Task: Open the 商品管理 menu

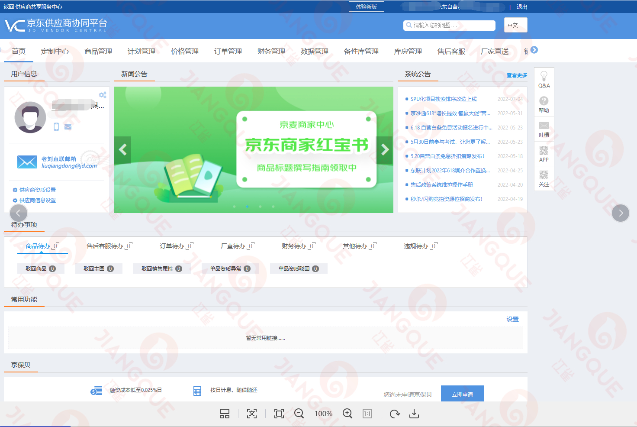Action: coord(98,51)
